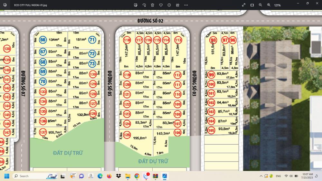322x181 pixels.
Task: Open the Windows Start menu
Action: 6,176
